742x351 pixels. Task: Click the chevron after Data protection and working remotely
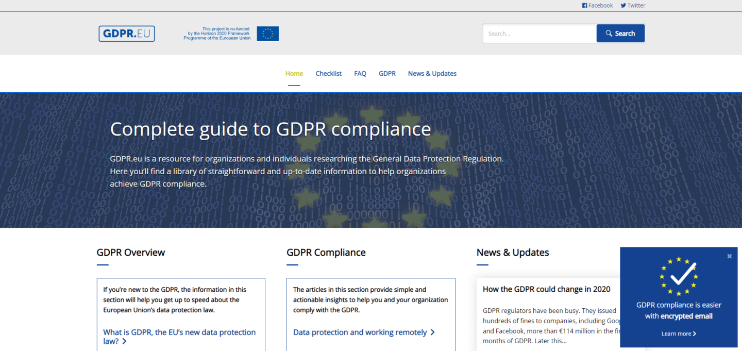pyautogui.click(x=432, y=332)
